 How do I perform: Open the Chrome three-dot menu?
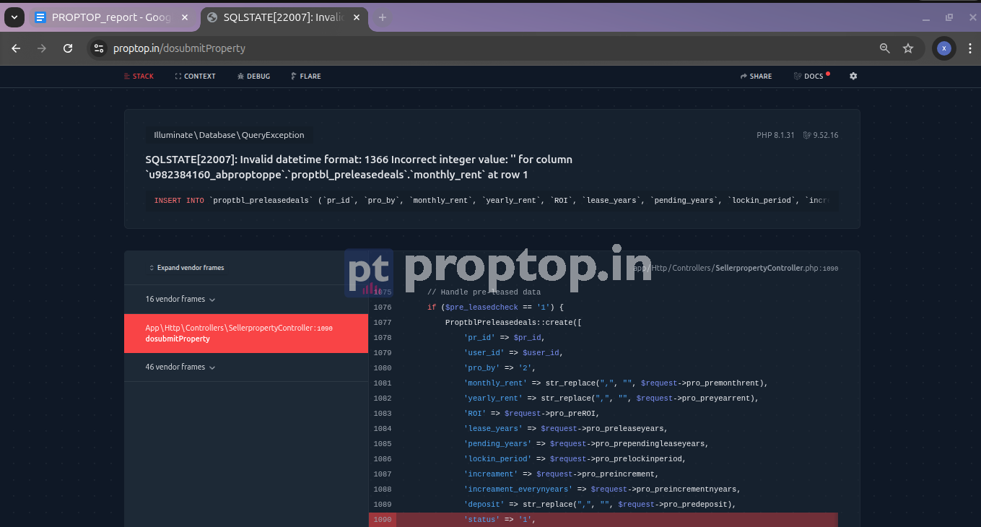coord(969,48)
